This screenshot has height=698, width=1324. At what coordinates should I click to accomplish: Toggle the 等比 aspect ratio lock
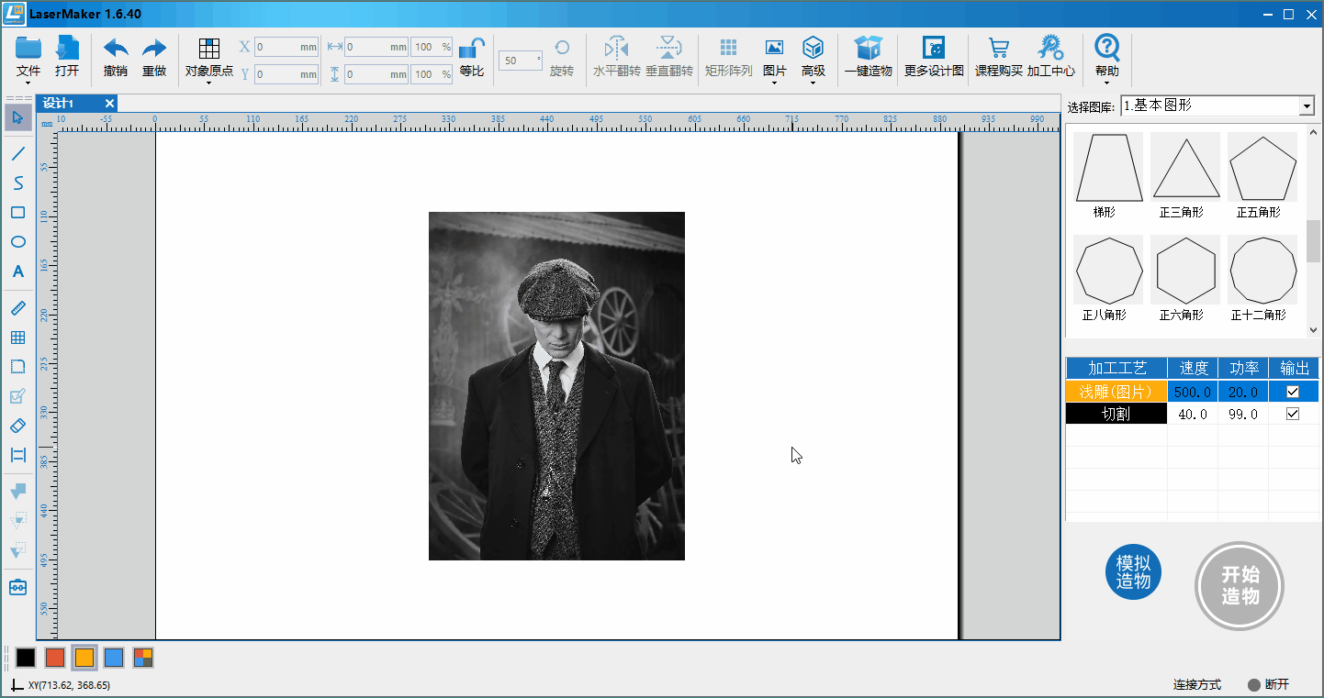[472, 57]
